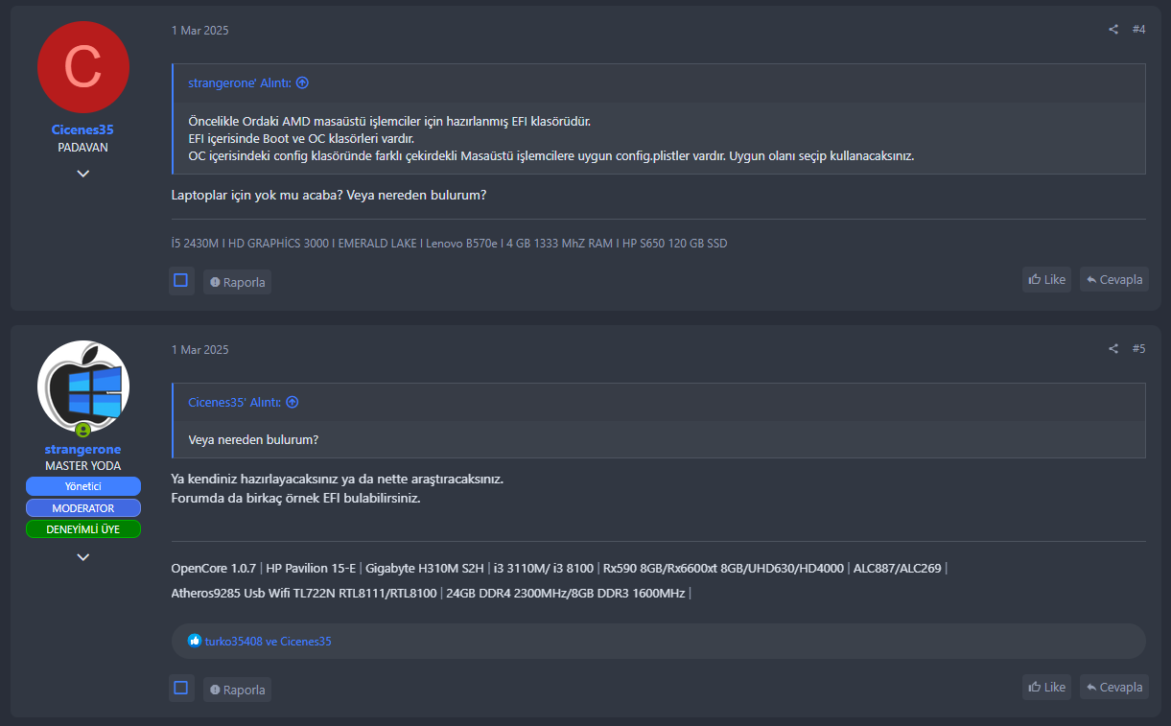Tick the select checkbox on post #5
This screenshot has height=726, width=1171.
point(180,687)
